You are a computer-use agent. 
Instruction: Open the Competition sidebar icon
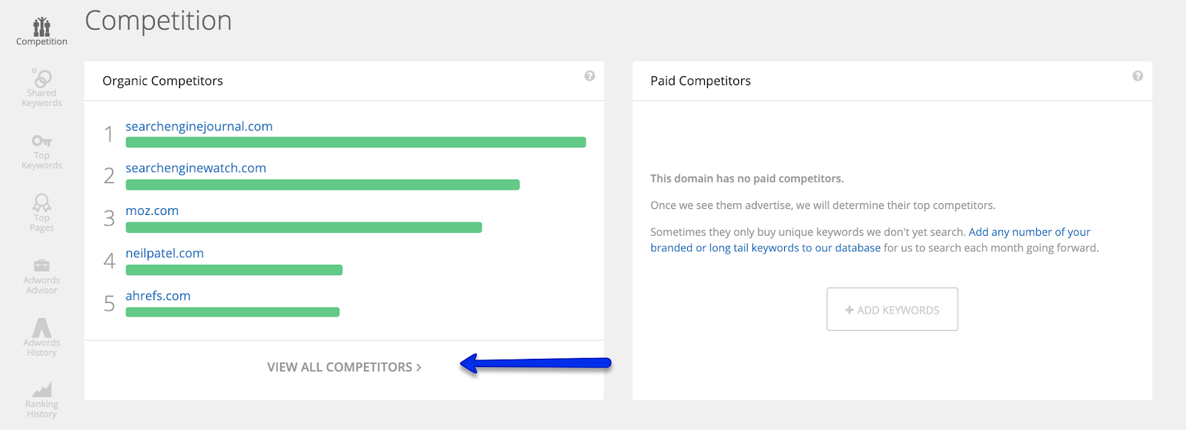(42, 31)
